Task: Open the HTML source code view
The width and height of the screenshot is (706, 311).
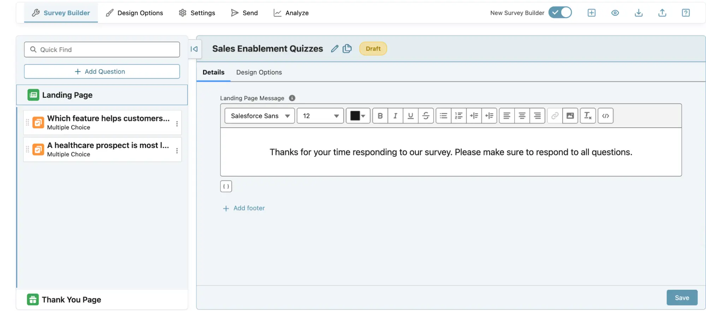Action: (605, 116)
